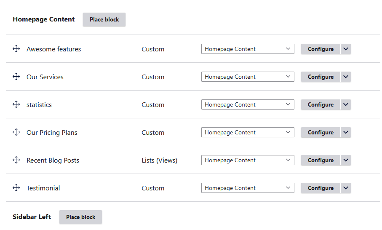The width and height of the screenshot is (382, 230).
Task: Click drag handle for Our Pricing Plans
Action: (16, 132)
